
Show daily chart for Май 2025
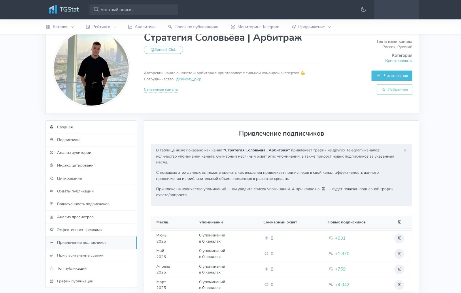[x=399, y=254]
